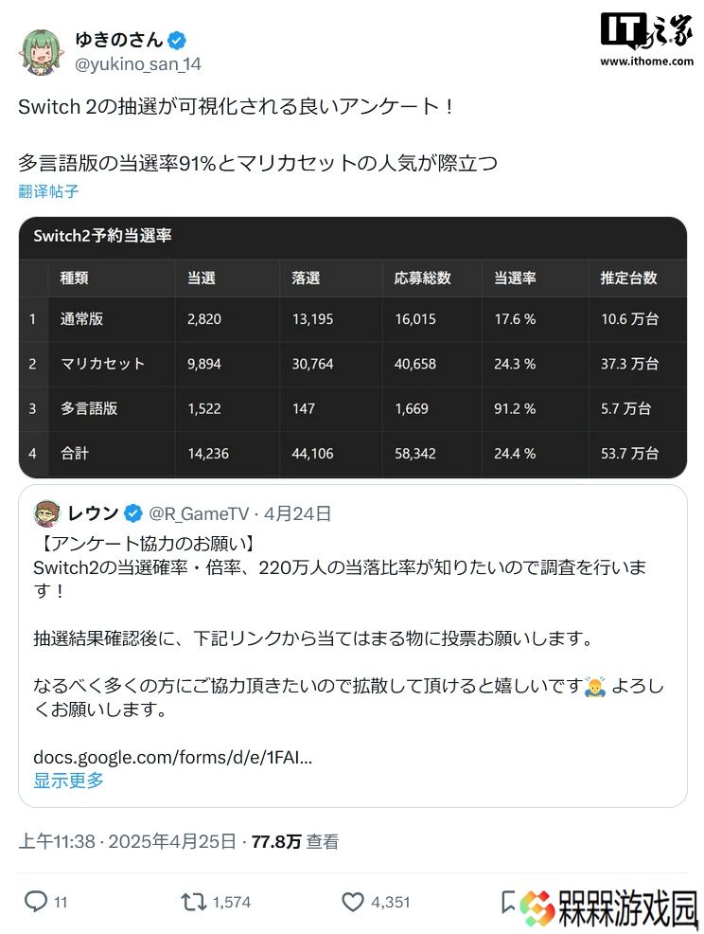This screenshot has height=934, width=704.
Task: Open @yukino_san_14 handle profile
Action: (138, 64)
